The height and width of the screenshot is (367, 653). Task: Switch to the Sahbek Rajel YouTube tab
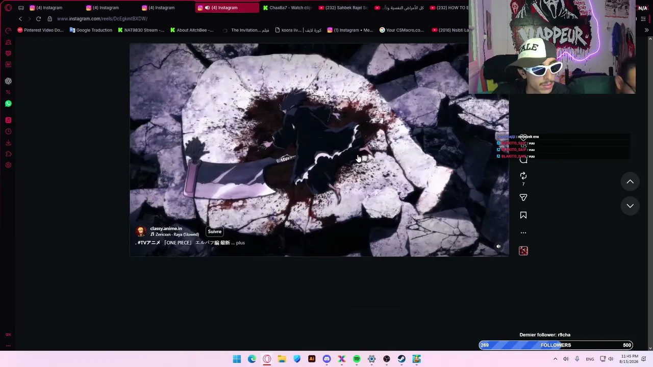point(343,8)
